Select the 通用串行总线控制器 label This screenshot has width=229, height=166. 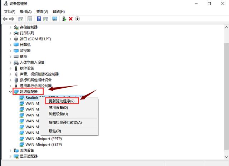point(36,86)
